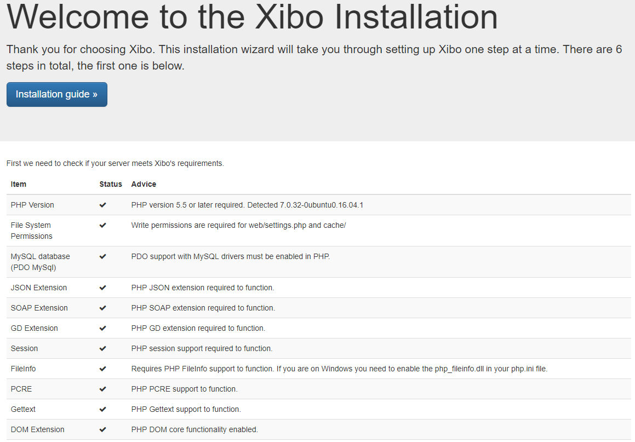The height and width of the screenshot is (442, 635).
Task: Click the Item column header
Action: pyautogui.click(x=18, y=184)
